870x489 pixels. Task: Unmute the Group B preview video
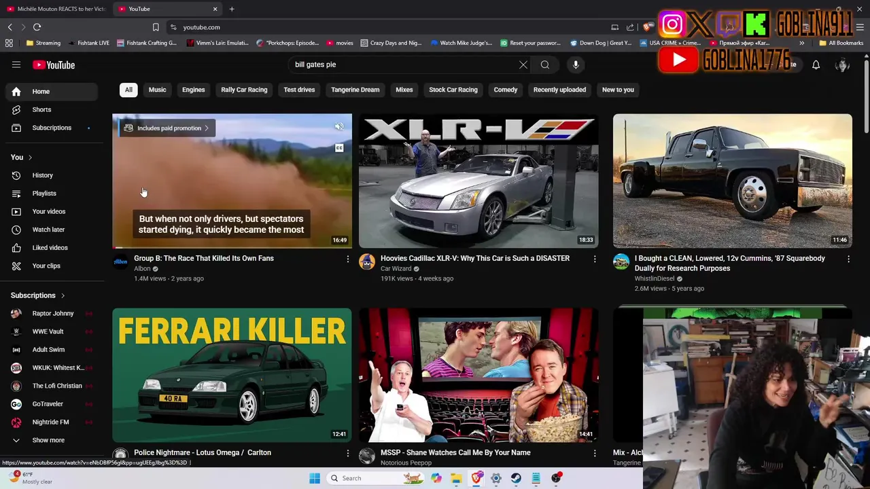click(339, 126)
